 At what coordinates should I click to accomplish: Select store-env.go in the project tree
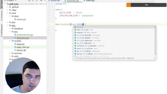(23, 38)
